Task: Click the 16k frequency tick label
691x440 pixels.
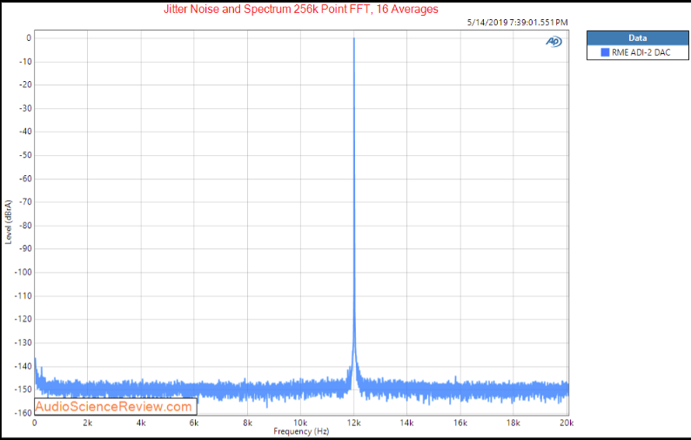Action: tap(460, 423)
